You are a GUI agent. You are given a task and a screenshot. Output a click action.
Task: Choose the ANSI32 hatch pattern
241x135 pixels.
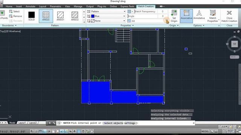(75, 16)
